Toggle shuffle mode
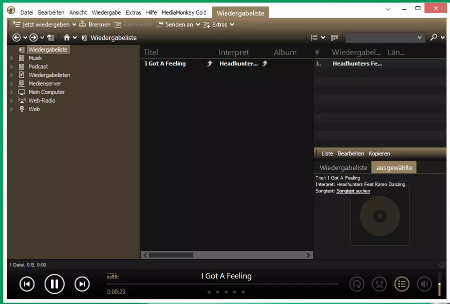 (379, 284)
